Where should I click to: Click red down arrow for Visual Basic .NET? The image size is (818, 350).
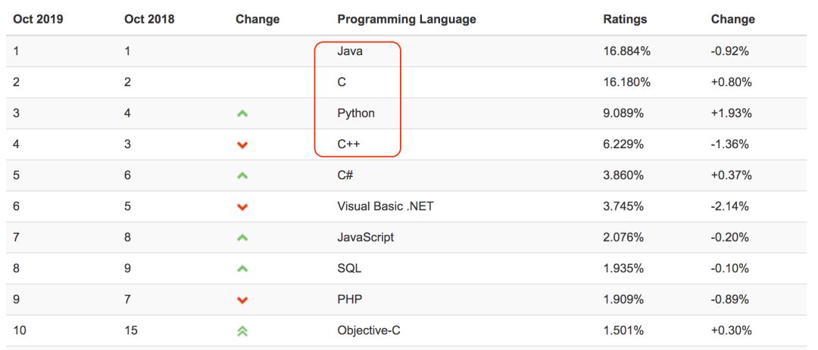pos(242,207)
